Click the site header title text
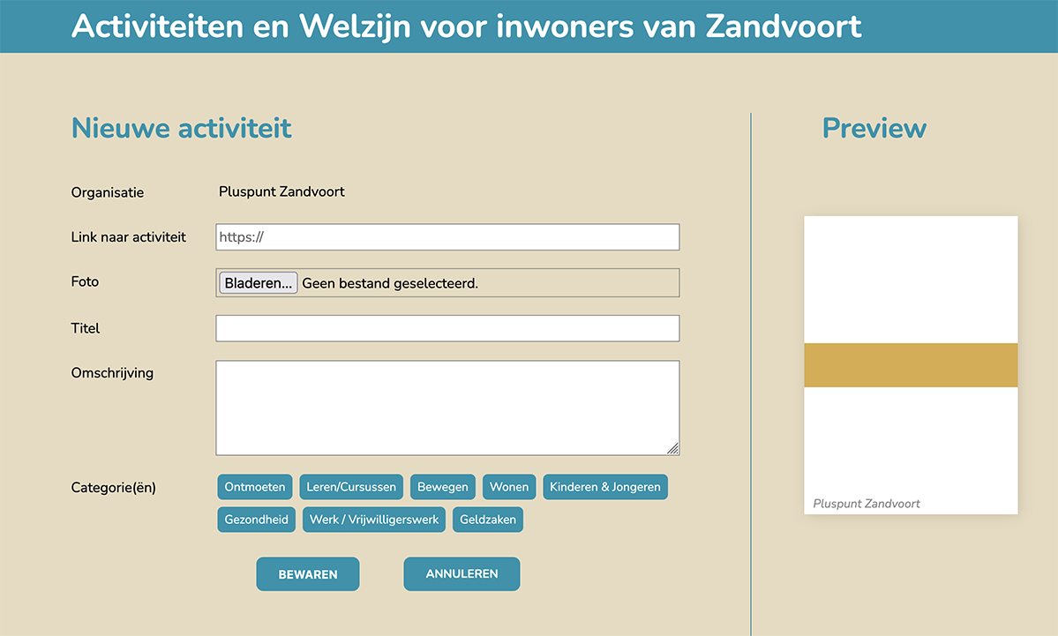 coord(466,26)
